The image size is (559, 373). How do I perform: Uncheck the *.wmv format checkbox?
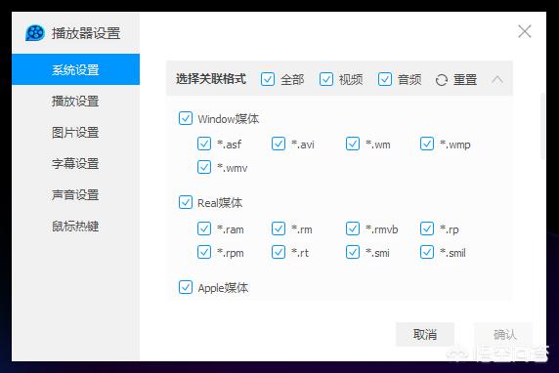(204, 167)
